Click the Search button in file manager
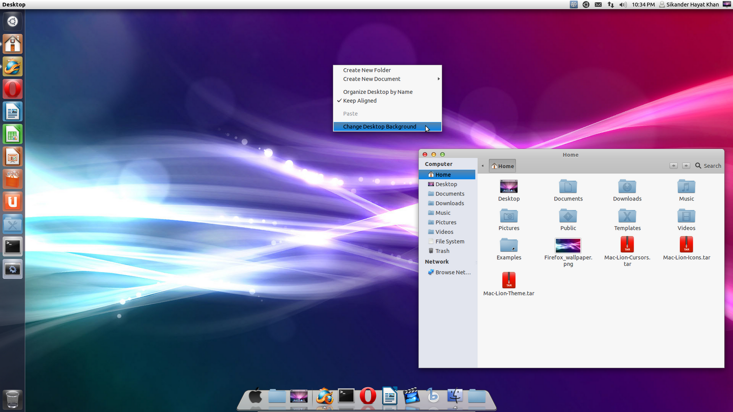 point(708,166)
